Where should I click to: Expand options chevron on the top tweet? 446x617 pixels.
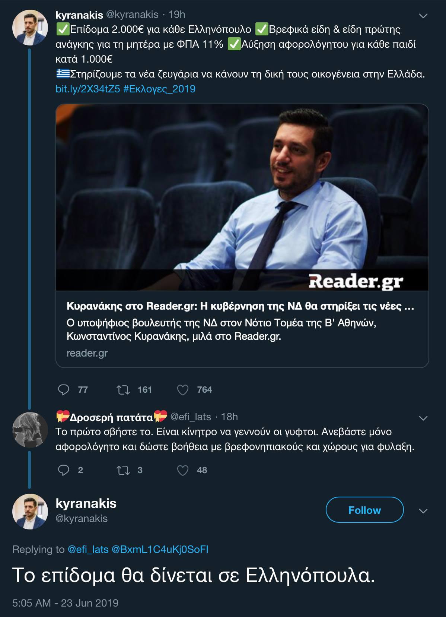[x=423, y=16]
